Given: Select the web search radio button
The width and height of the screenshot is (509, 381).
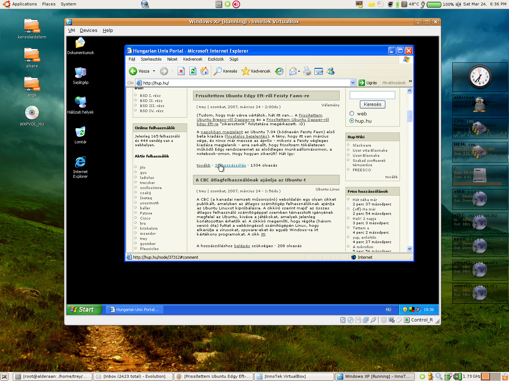Looking at the screenshot, I should (x=352, y=114).
